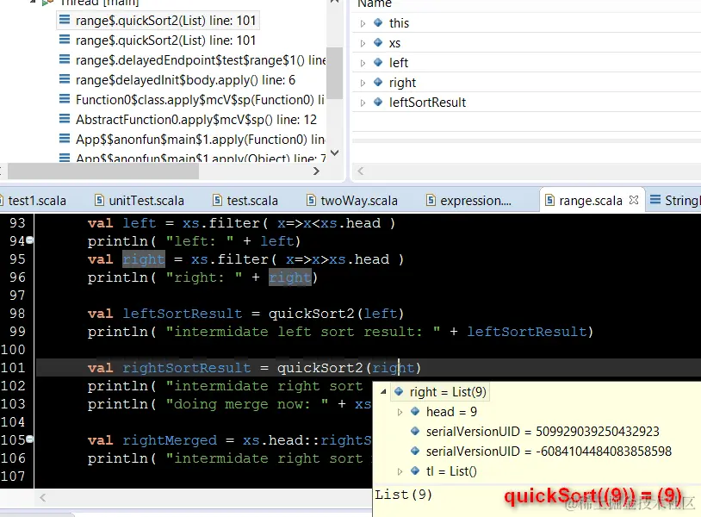Expand the 'xs' variable
This screenshot has height=517, width=701.
[x=363, y=43]
